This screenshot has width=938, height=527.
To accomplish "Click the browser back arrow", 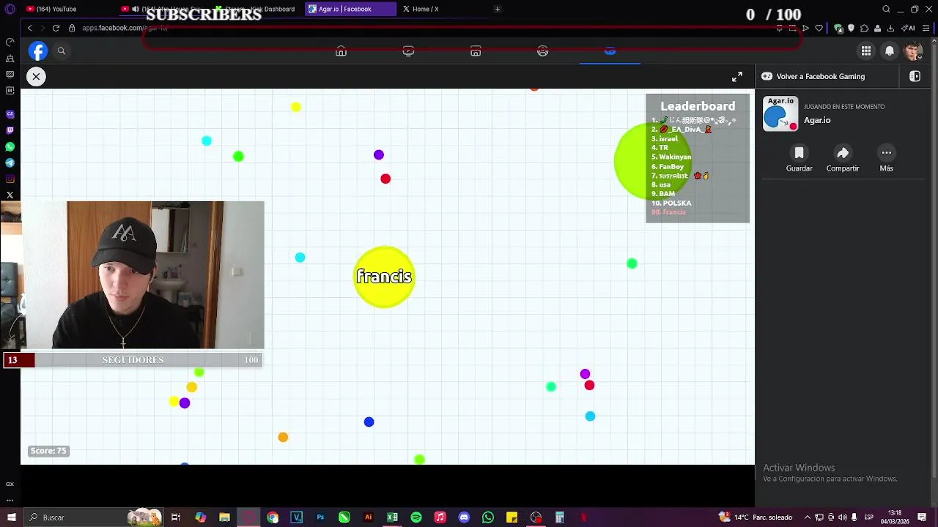I will coord(29,28).
